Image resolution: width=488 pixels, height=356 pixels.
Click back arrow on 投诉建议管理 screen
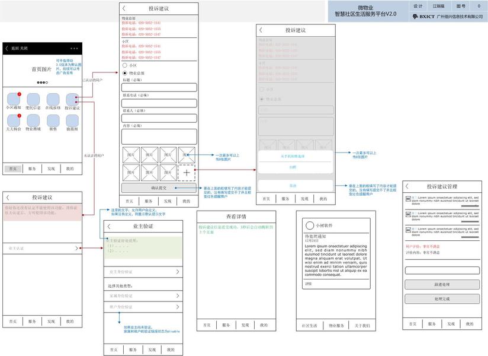[407, 186]
